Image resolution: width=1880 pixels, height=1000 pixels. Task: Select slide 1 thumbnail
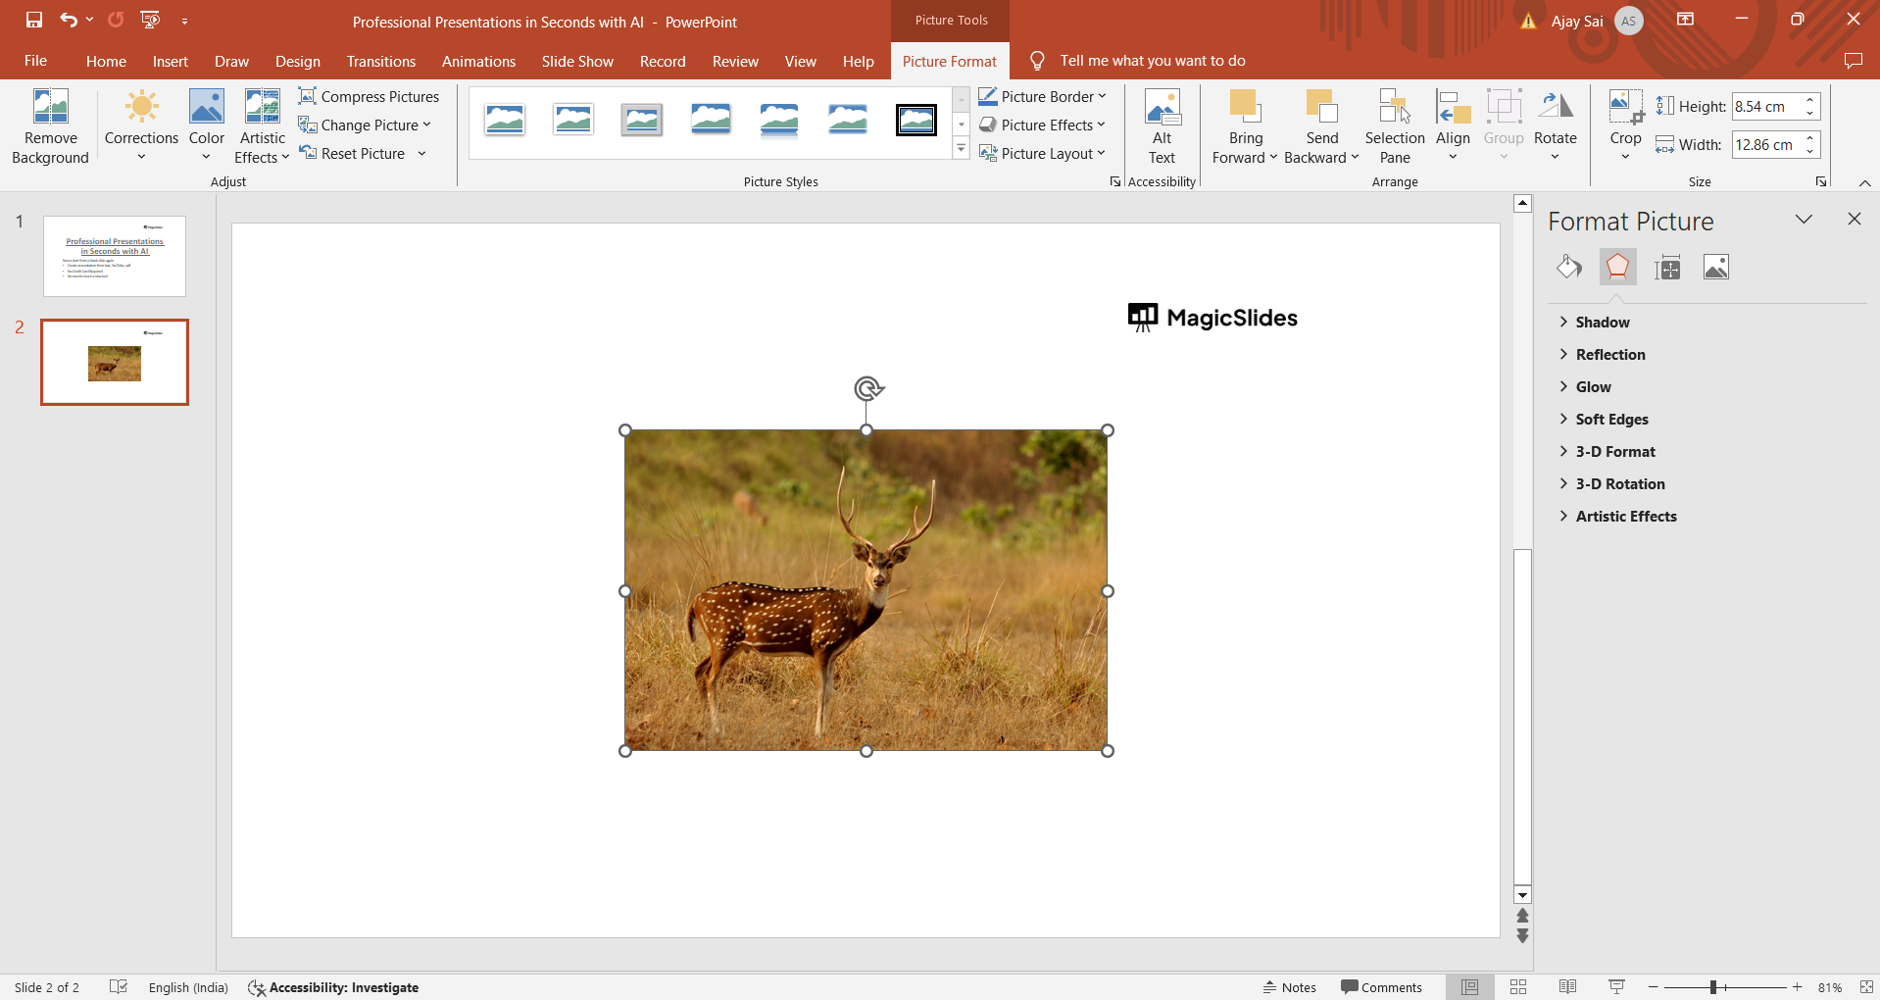click(115, 256)
